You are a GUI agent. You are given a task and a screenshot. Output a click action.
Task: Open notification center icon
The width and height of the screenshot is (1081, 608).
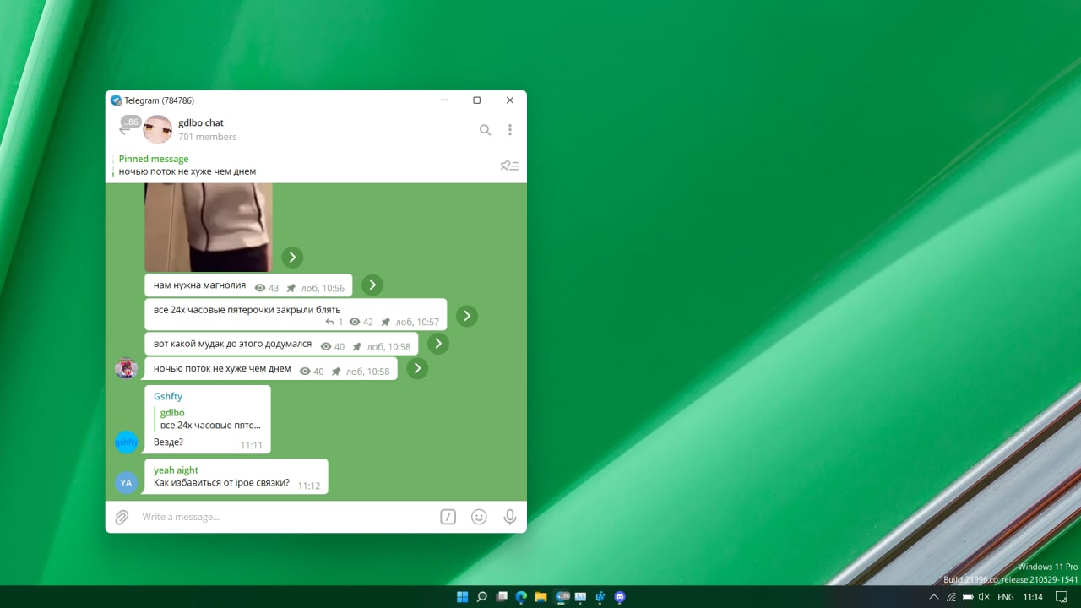(1062, 597)
